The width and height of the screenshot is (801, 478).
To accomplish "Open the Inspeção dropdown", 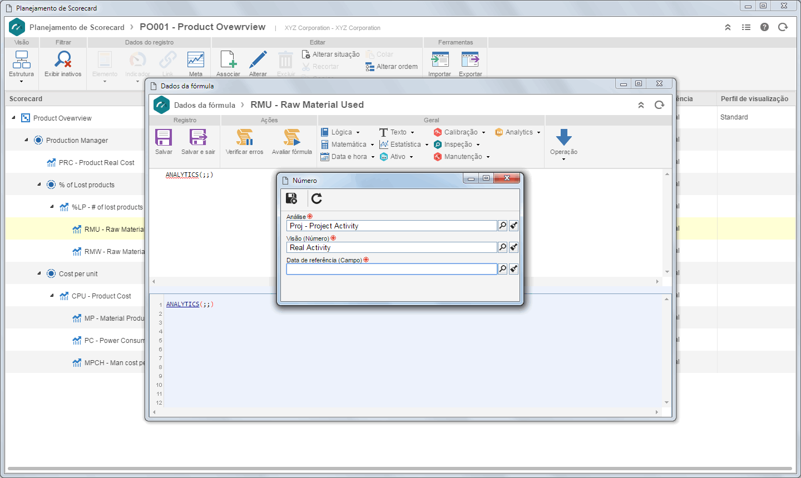I will (457, 145).
